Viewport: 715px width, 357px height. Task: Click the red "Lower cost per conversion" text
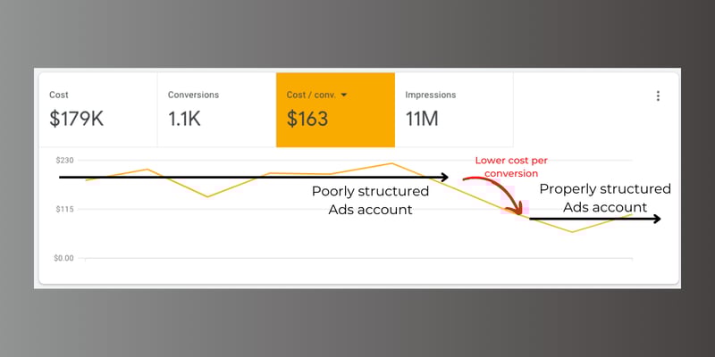(506, 167)
